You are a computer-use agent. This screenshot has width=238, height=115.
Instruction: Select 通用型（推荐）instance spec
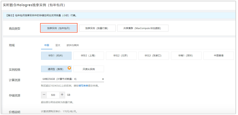coord(56,69)
